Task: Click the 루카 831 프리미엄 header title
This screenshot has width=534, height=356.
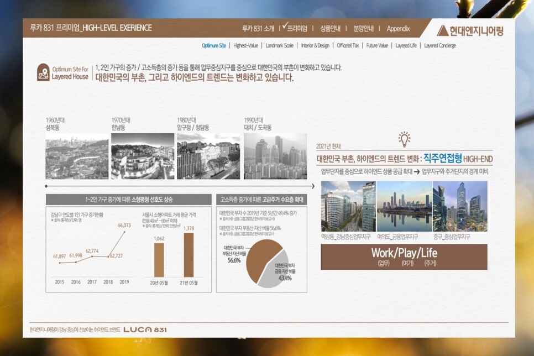Action: (x=91, y=28)
